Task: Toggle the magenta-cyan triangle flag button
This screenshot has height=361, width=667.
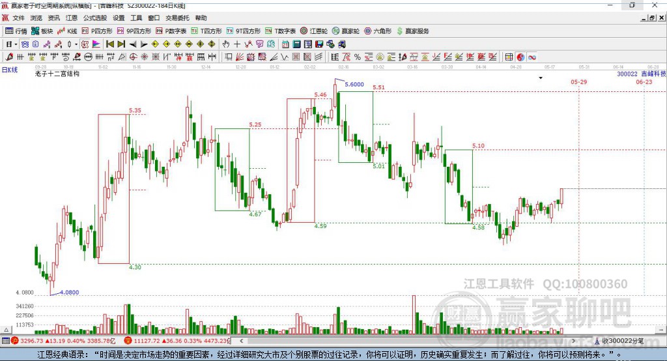Action: (x=96, y=44)
